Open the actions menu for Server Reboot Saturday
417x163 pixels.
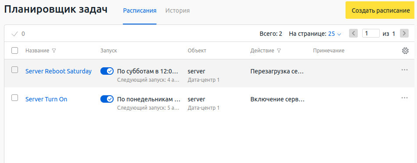point(404,70)
